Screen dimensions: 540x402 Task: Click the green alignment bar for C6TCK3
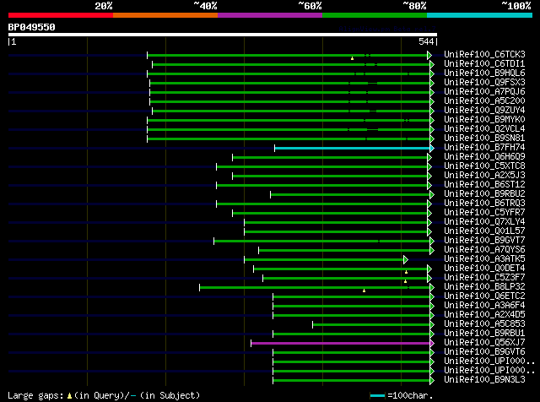(x=287, y=55)
